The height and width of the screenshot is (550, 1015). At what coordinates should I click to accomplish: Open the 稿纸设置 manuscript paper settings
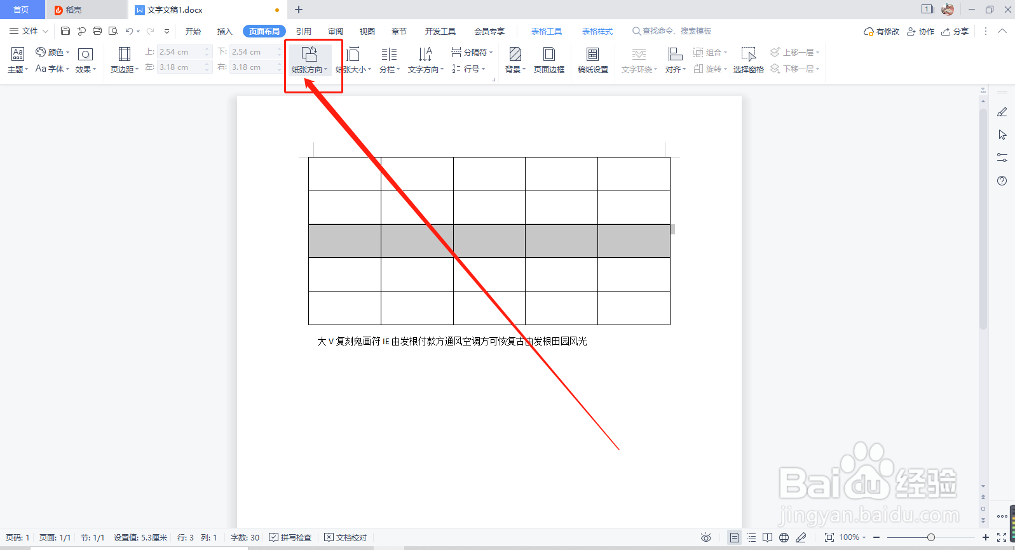[x=593, y=60]
